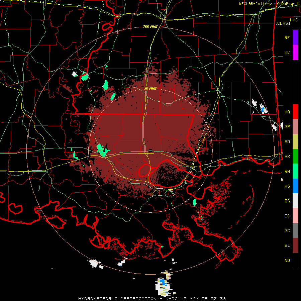Click the olive-yellow BD color swatch
The image size is (301, 301).
pos(295,142)
